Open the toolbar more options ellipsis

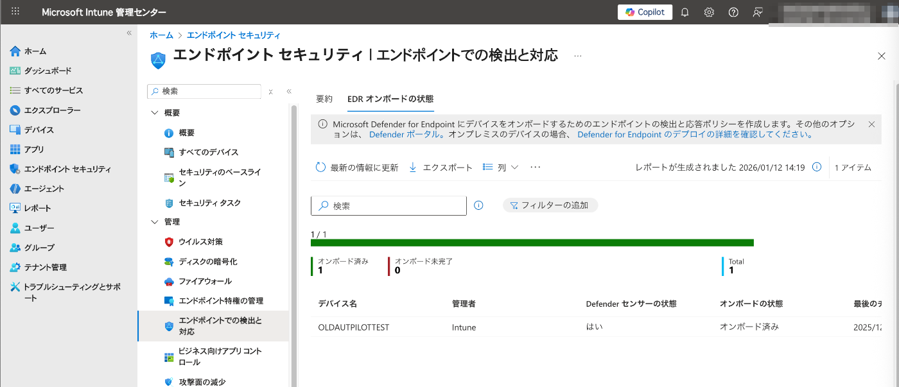(536, 168)
